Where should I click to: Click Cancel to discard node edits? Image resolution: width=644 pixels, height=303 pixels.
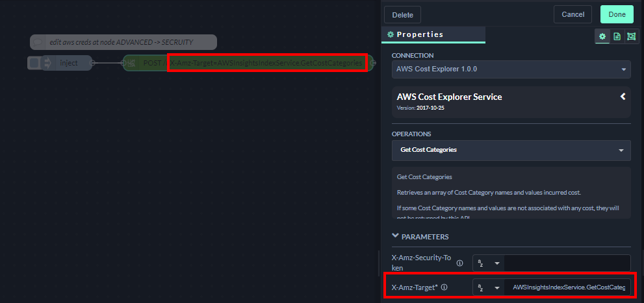(x=573, y=14)
